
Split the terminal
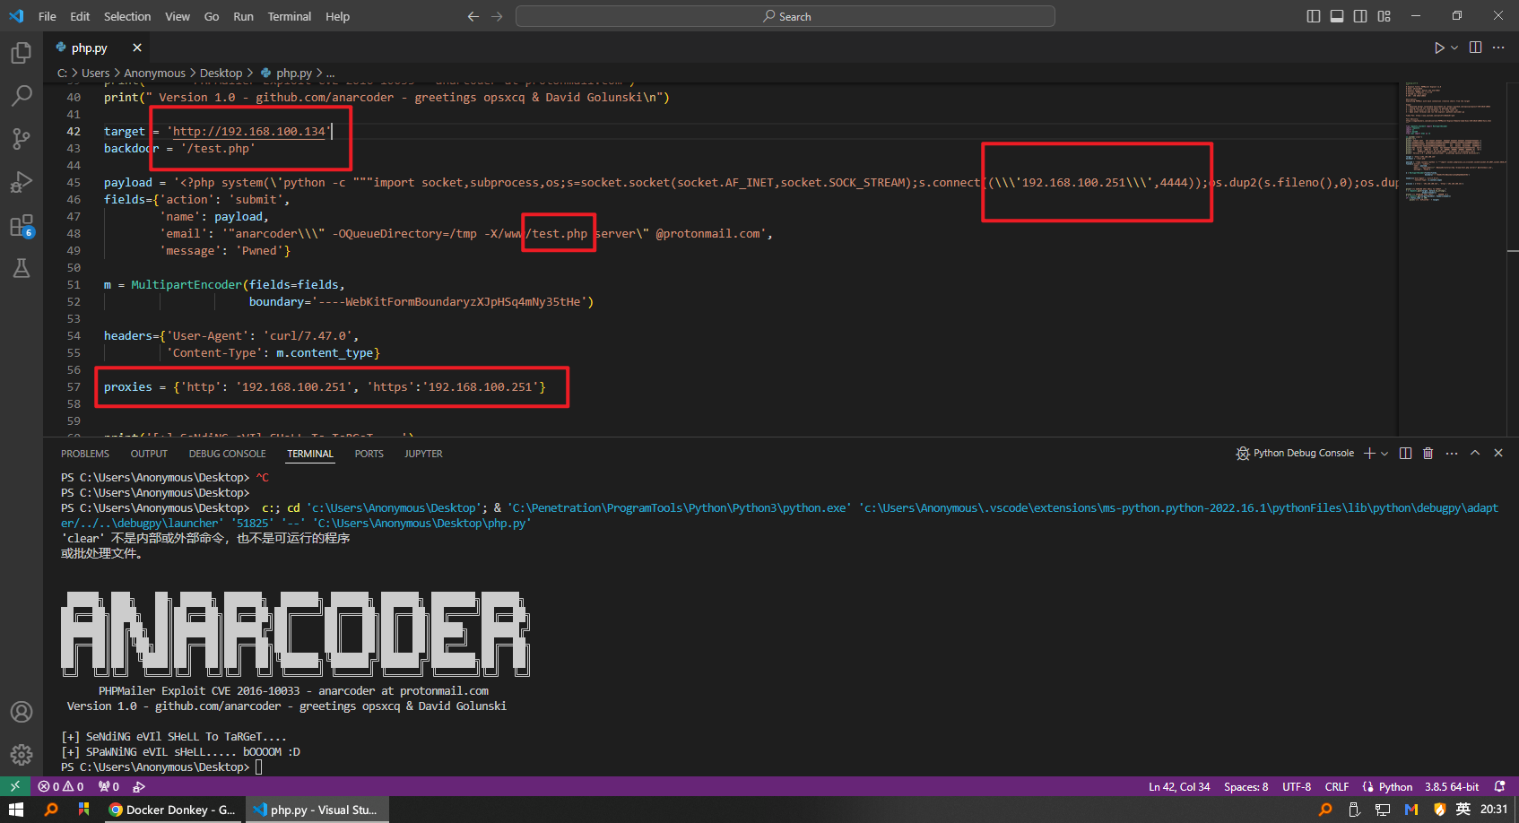click(1405, 453)
